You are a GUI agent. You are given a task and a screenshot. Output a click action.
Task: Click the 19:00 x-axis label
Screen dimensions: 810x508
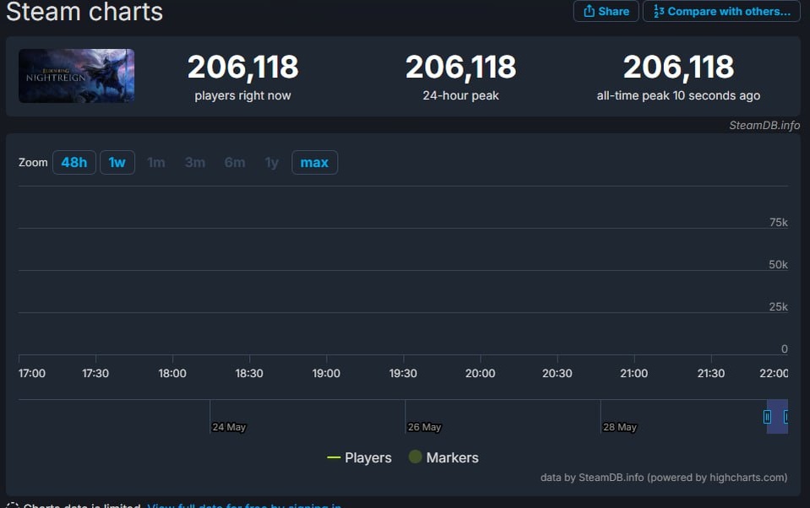click(x=327, y=373)
